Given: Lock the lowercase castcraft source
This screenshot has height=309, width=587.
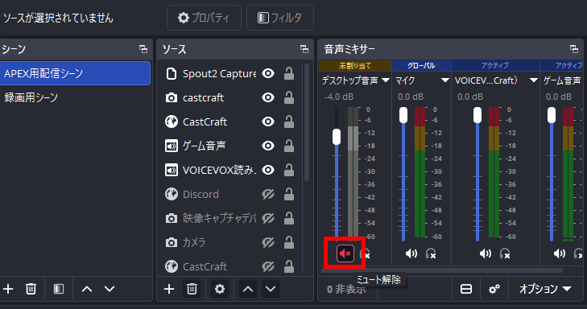Looking at the screenshot, I should 288,97.
